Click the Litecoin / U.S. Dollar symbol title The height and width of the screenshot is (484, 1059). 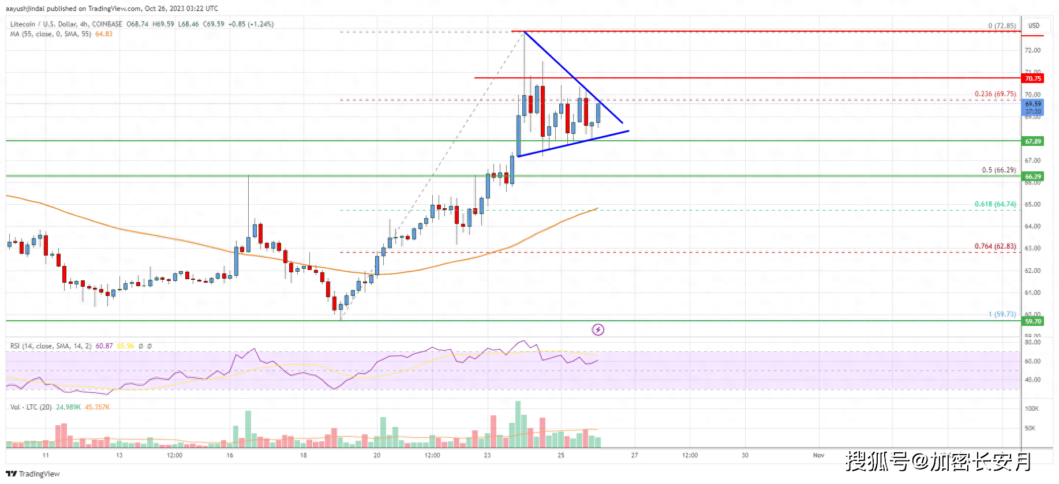[x=66, y=24]
